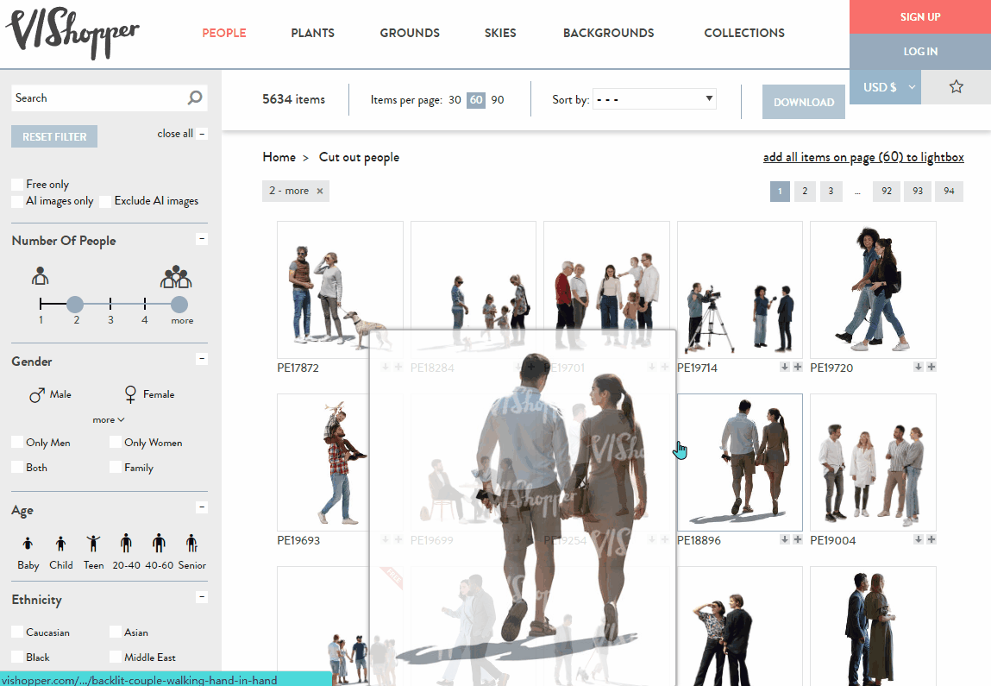
Task: Collapse the Number Of People section
Action: tap(202, 239)
